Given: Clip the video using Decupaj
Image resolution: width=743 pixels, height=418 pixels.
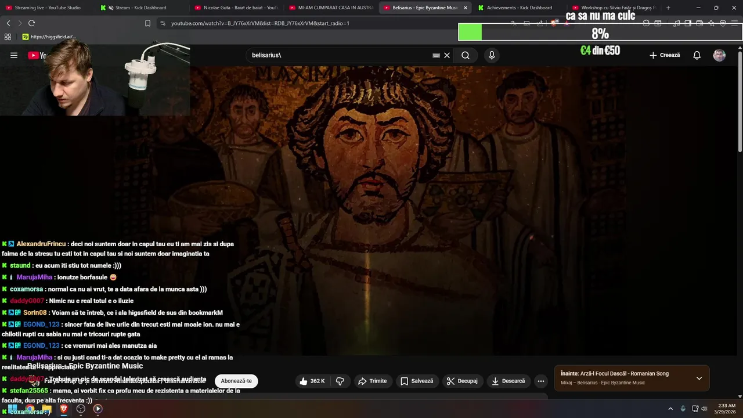Looking at the screenshot, I should [x=462, y=381].
